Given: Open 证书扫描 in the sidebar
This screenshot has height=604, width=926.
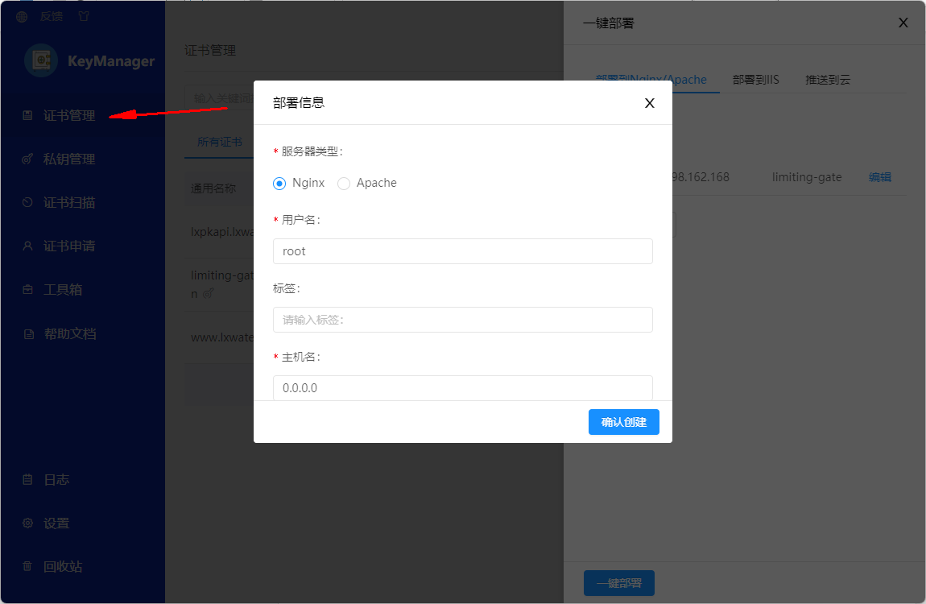Looking at the screenshot, I should tap(69, 202).
